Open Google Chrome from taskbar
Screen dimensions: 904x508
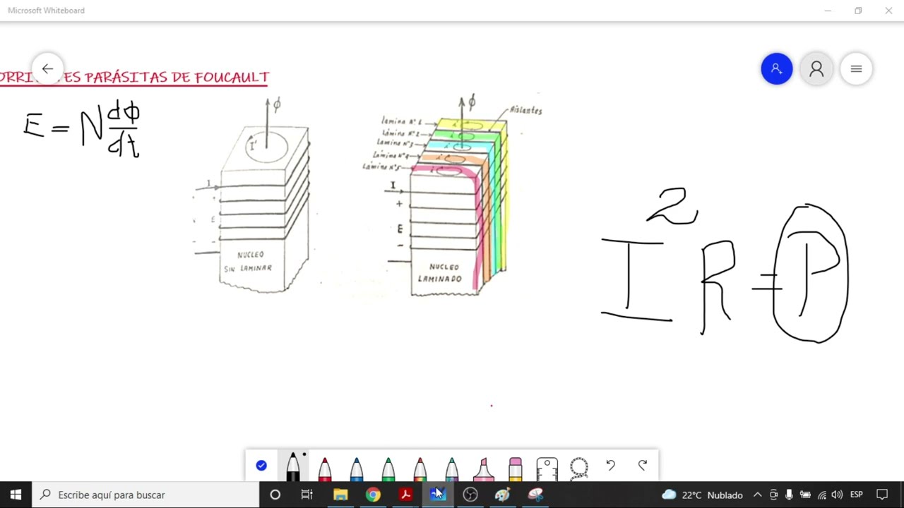[x=373, y=495]
